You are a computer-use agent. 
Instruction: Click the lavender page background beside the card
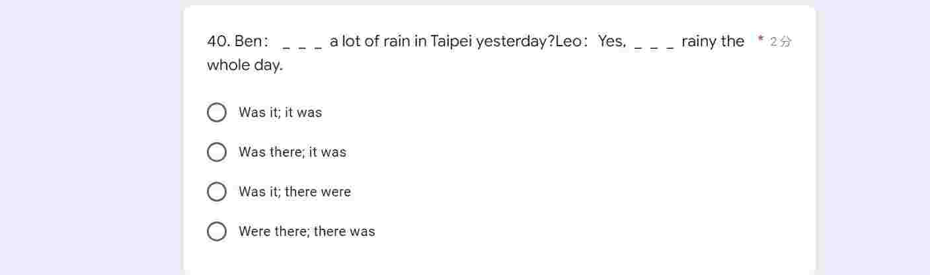point(93,137)
